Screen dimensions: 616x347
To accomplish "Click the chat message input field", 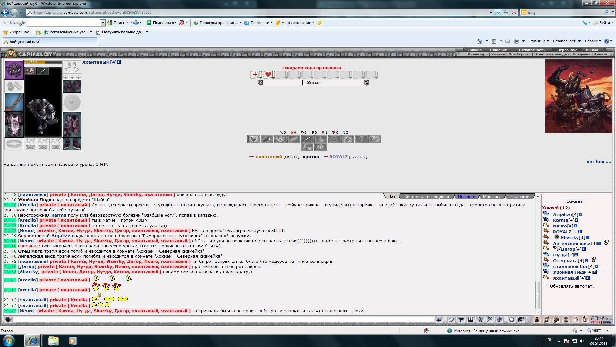I will (224, 319).
